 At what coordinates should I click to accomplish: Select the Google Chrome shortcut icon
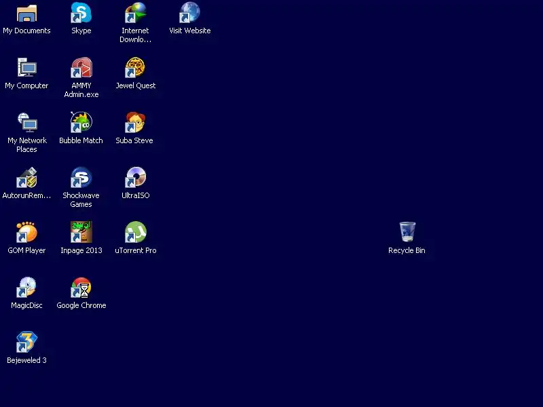pos(81,288)
